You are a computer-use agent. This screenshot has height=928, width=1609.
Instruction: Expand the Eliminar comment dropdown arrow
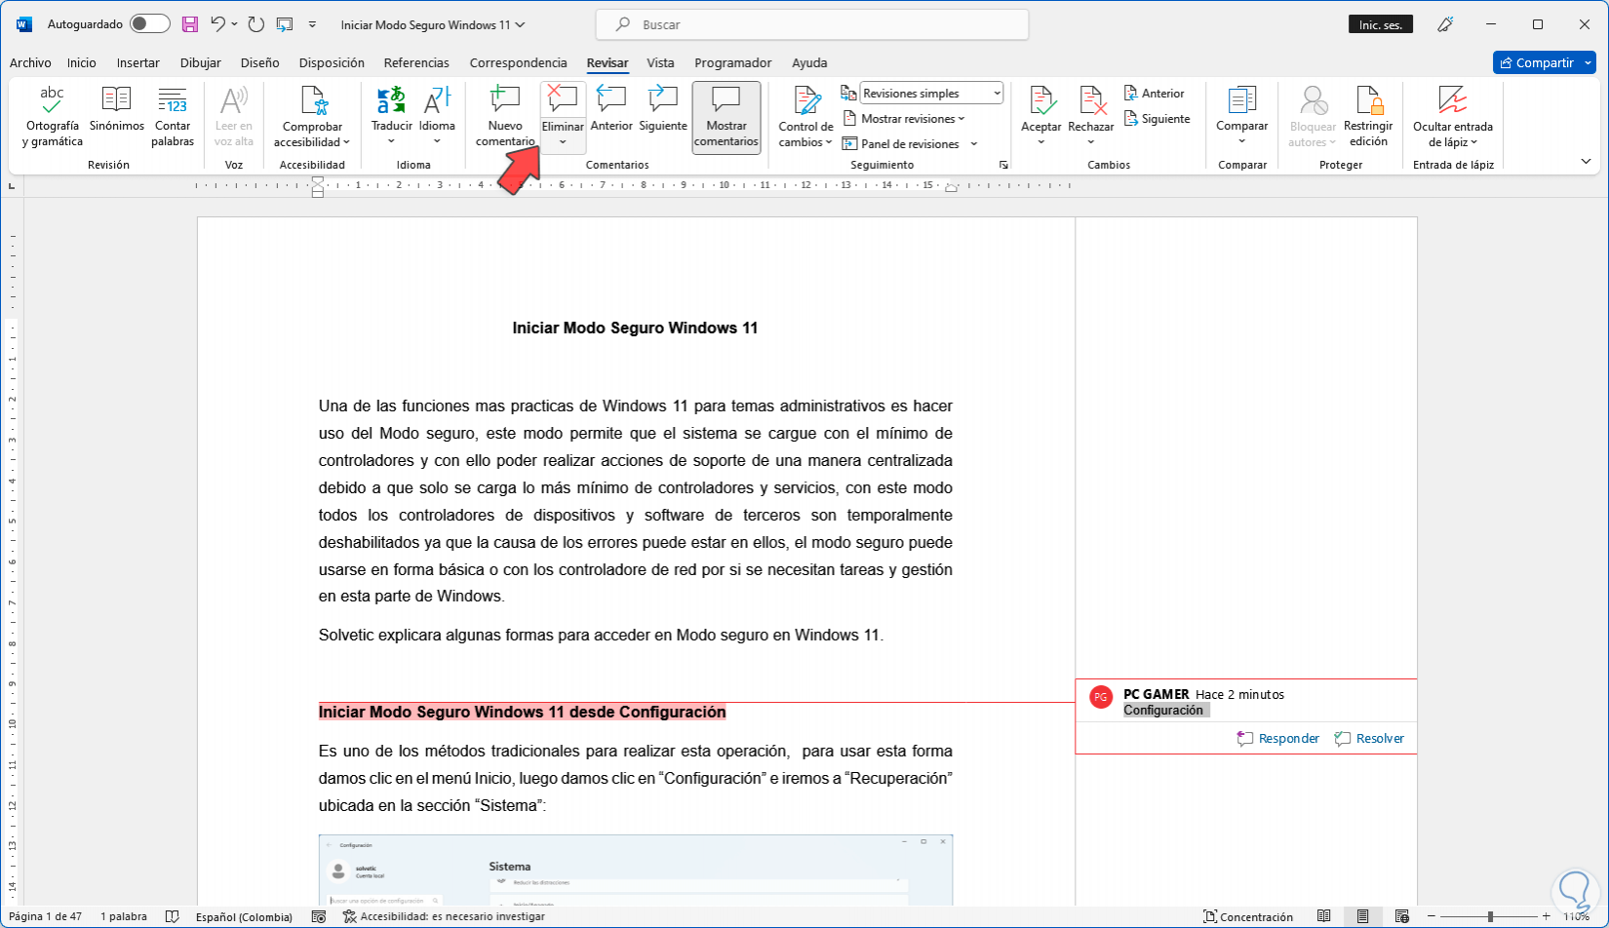pos(563,143)
